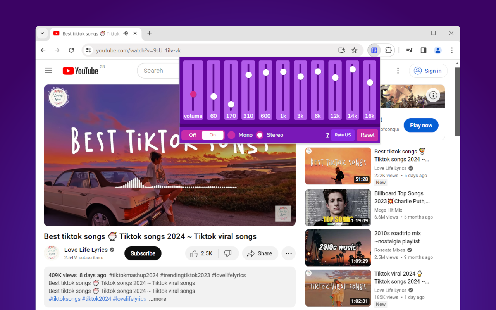Open more video actions ellipsis menu
Screen dimensions: 496x310
289,253
